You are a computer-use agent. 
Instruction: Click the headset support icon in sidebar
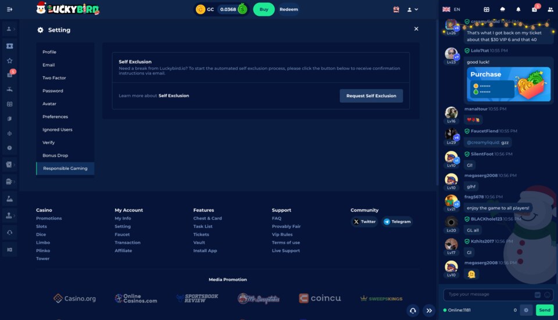pyautogui.click(x=10, y=232)
